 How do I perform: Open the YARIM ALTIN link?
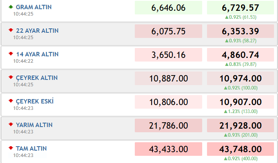pyautogui.click(x=34, y=125)
